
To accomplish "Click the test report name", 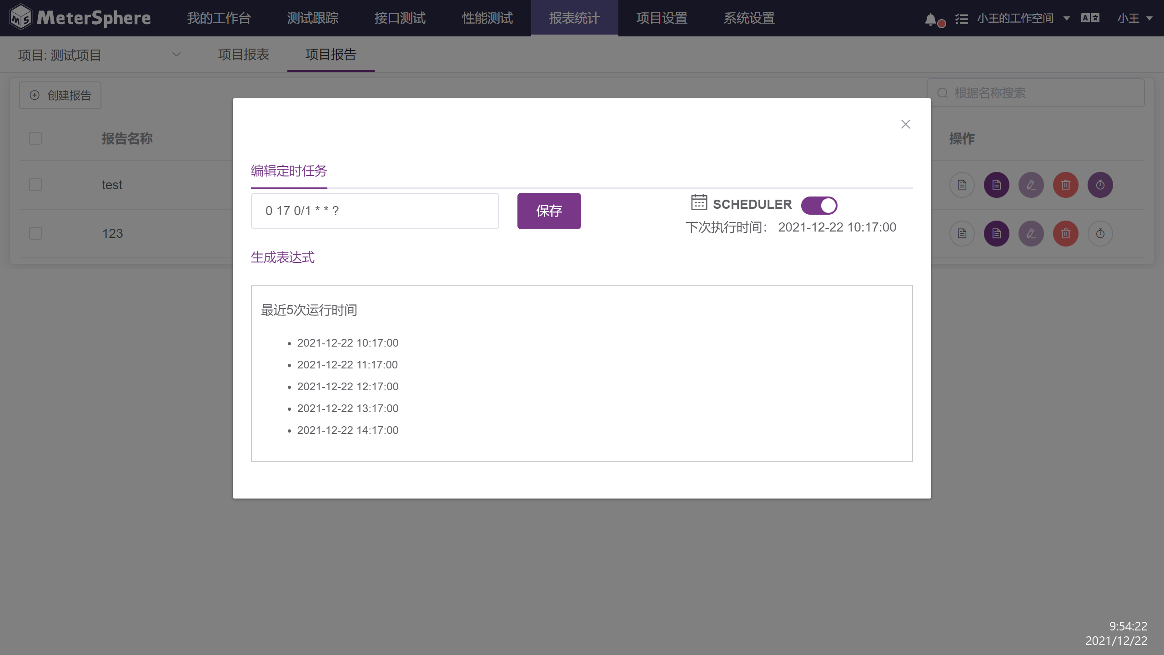I will (112, 185).
